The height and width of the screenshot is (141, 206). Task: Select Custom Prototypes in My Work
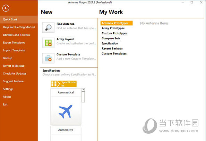[114, 33]
